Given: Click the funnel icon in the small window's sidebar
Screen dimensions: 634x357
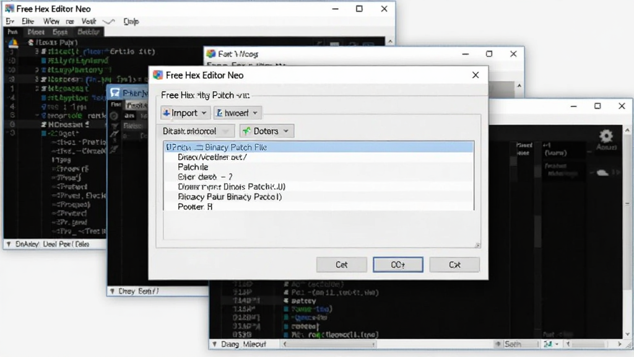Looking at the screenshot, I should coord(115,126).
